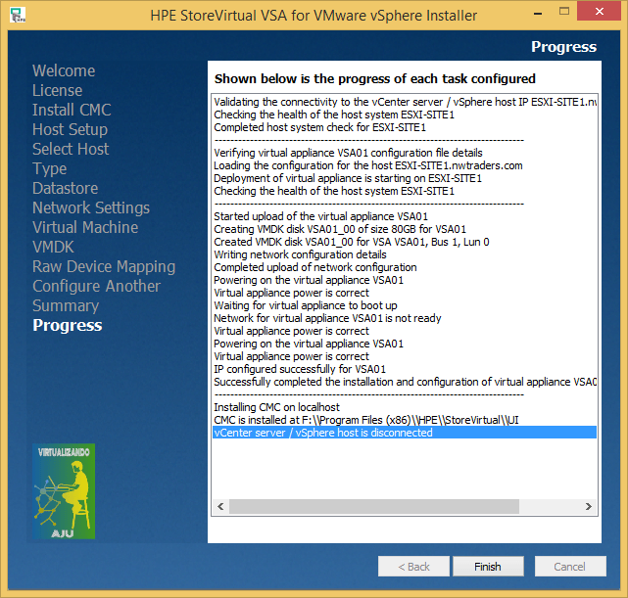Select the Install CMC step
Image resolution: width=628 pixels, height=598 pixels.
coord(72,110)
